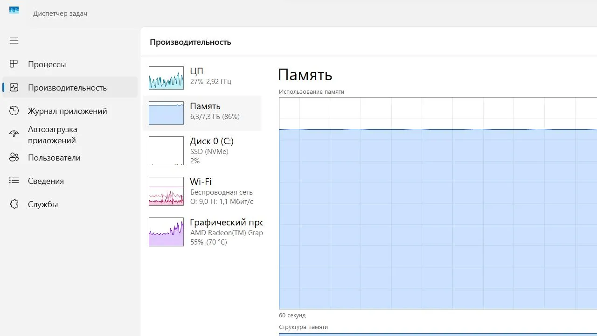The height and width of the screenshot is (336, 597).
Task: Click the AMD Radeon(TM) graphics text
Action: click(227, 233)
